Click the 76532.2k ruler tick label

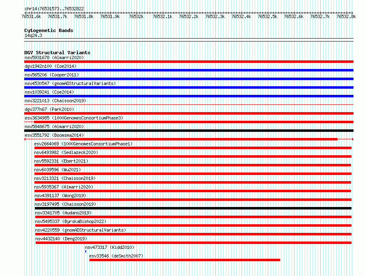pos(189,16)
